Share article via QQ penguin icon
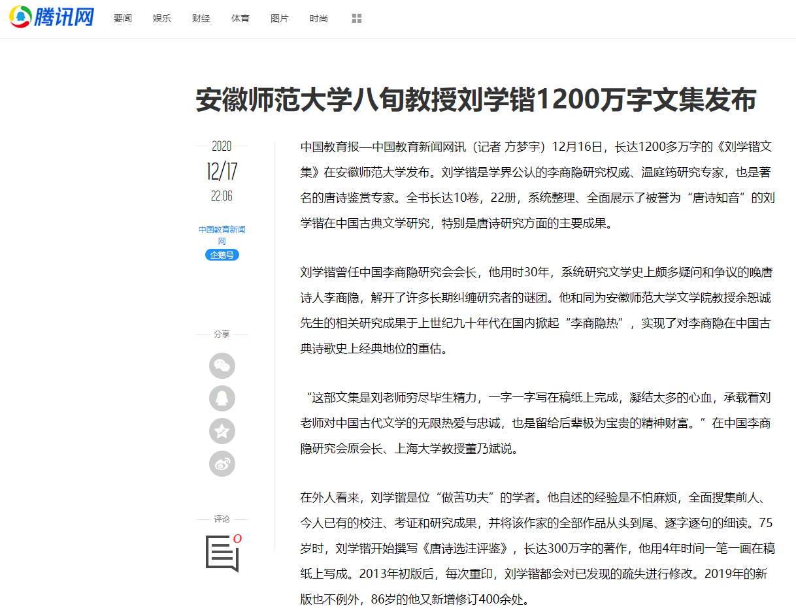This screenshot has width=796, height=610. pyautogui.click(x=222, y=398)
